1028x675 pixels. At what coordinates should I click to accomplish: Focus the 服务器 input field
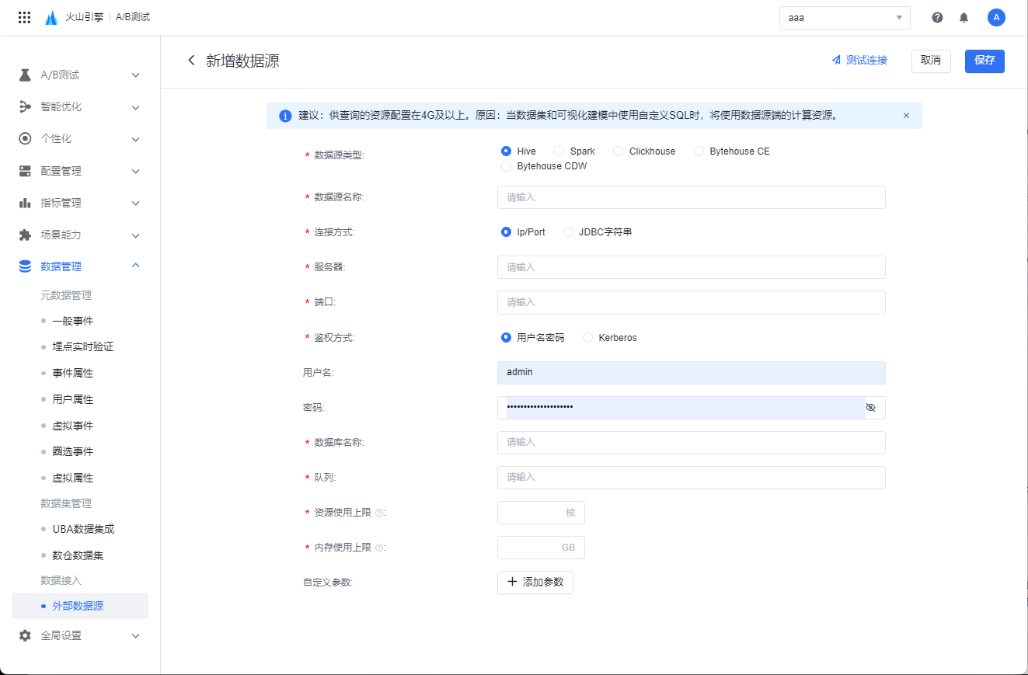click(x=692, y=267)
